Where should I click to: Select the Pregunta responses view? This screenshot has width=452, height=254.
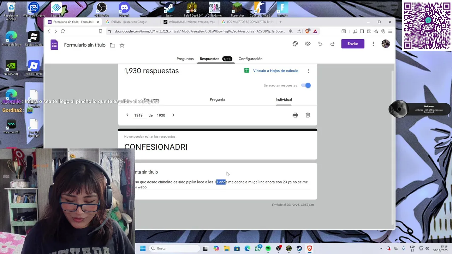tap(218, 99)
